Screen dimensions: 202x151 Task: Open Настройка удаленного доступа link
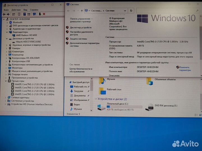[81, 33]
